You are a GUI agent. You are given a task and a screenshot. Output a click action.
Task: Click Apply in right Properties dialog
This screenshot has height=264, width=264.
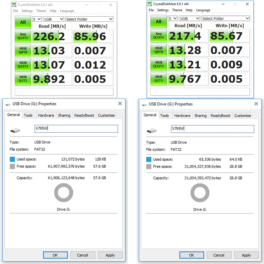pyautogui.click(x=246, y=255)
